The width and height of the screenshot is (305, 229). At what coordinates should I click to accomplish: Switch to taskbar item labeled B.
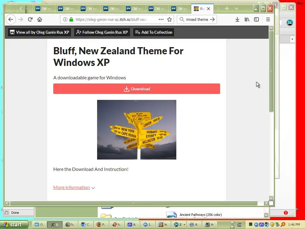coord(55,225)
